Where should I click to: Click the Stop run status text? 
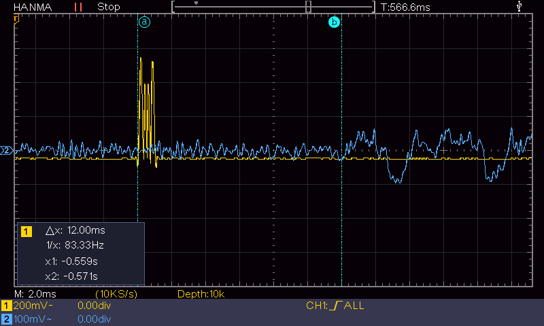pos(109,7)
